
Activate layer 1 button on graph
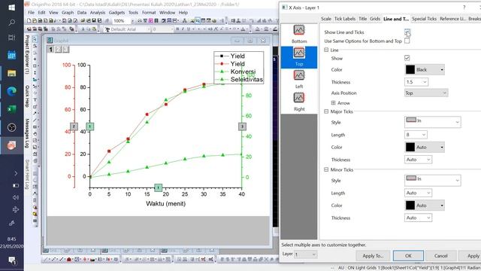pyautogui.click(x=50, y=49)
